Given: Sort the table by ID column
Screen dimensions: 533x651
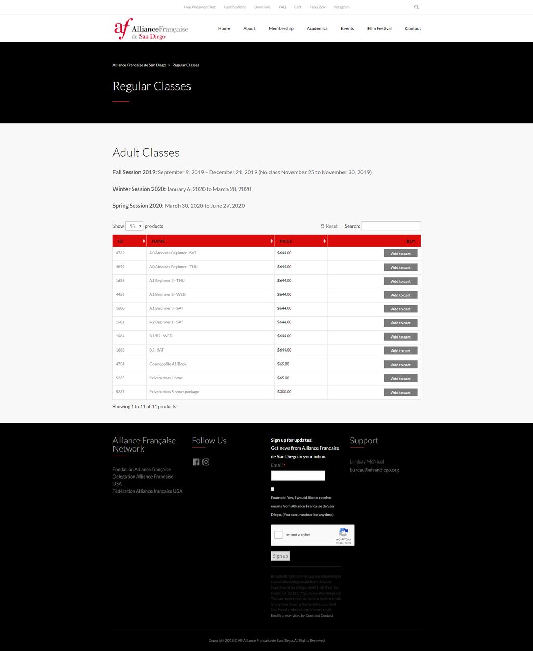Looking at the screenshot, I should pos(130,241).
